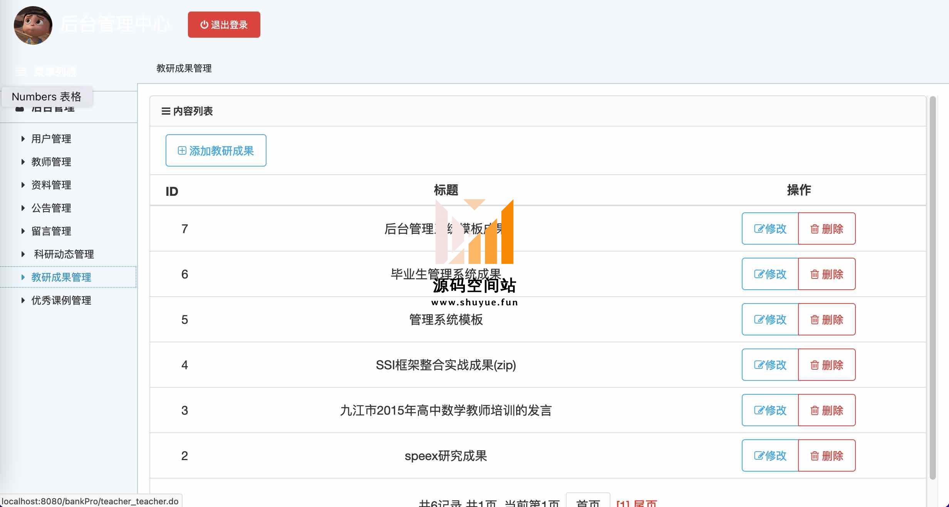Open 用户管理 menu item
This screenshot has width=949, height=507.
coord(51,139)
